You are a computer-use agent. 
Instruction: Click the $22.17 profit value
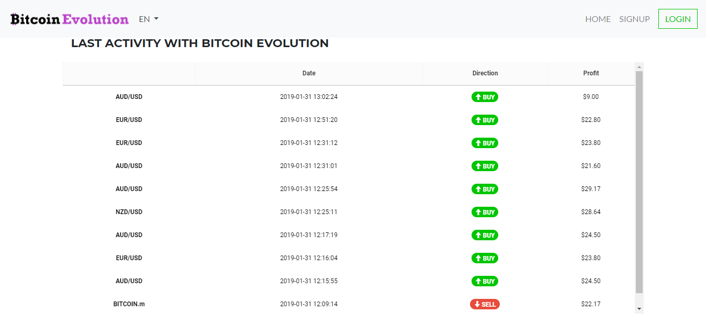coord(591,304)
